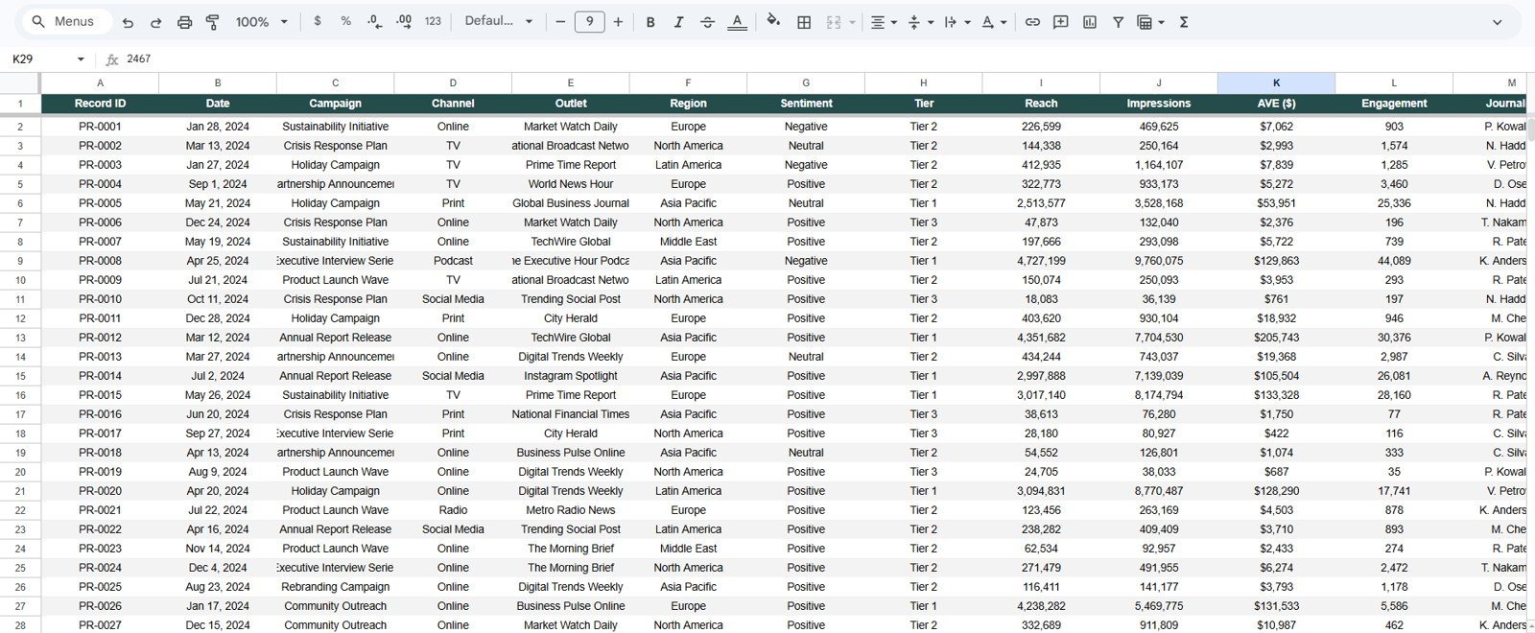Select row 2 header
Viewport: 1535px width, 633px height.
click(20, 127)
